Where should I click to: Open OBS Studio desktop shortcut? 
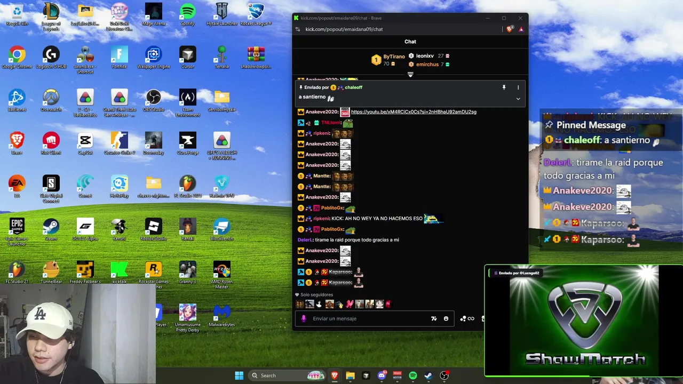coord(154,101)
